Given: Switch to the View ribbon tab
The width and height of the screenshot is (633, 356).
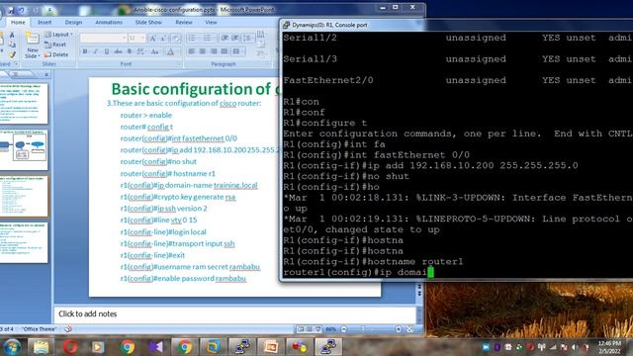Looking at the screenshot, I should click(211, 22).
